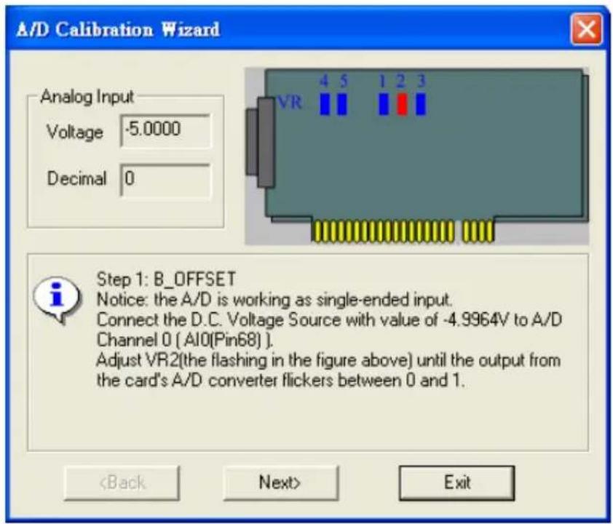This screenshot has width=613, height=524.
Task: Click the blue VR5 marker on card
Action: pos(342,104)
